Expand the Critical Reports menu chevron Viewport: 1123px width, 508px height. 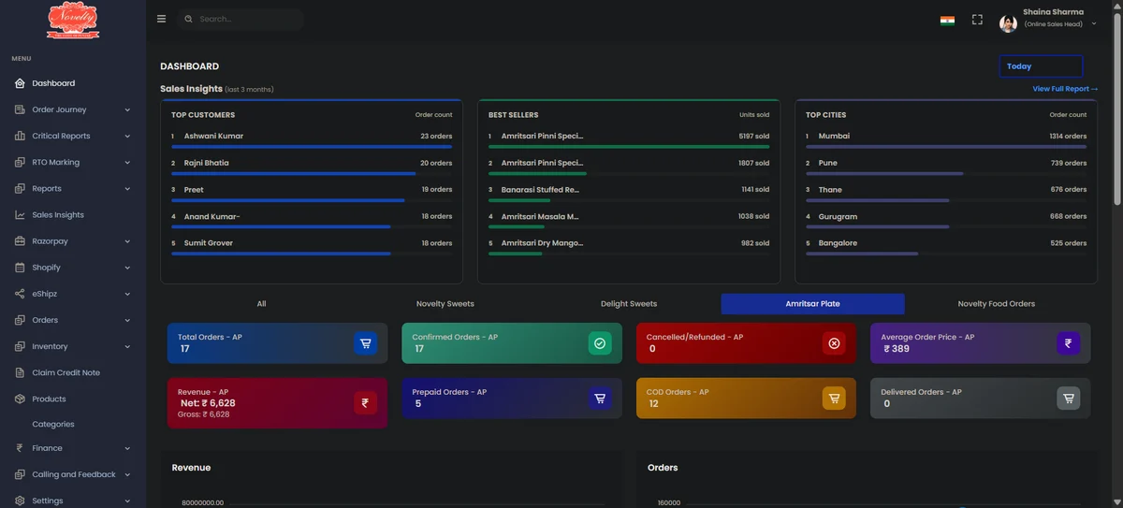(x=127, y=136)
